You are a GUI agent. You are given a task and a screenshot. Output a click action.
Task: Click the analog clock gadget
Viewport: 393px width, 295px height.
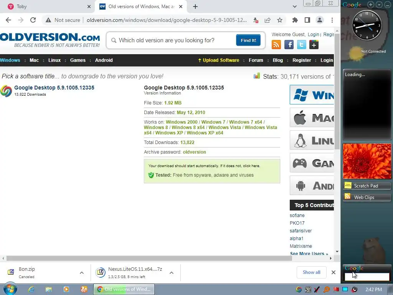(367, 25)
